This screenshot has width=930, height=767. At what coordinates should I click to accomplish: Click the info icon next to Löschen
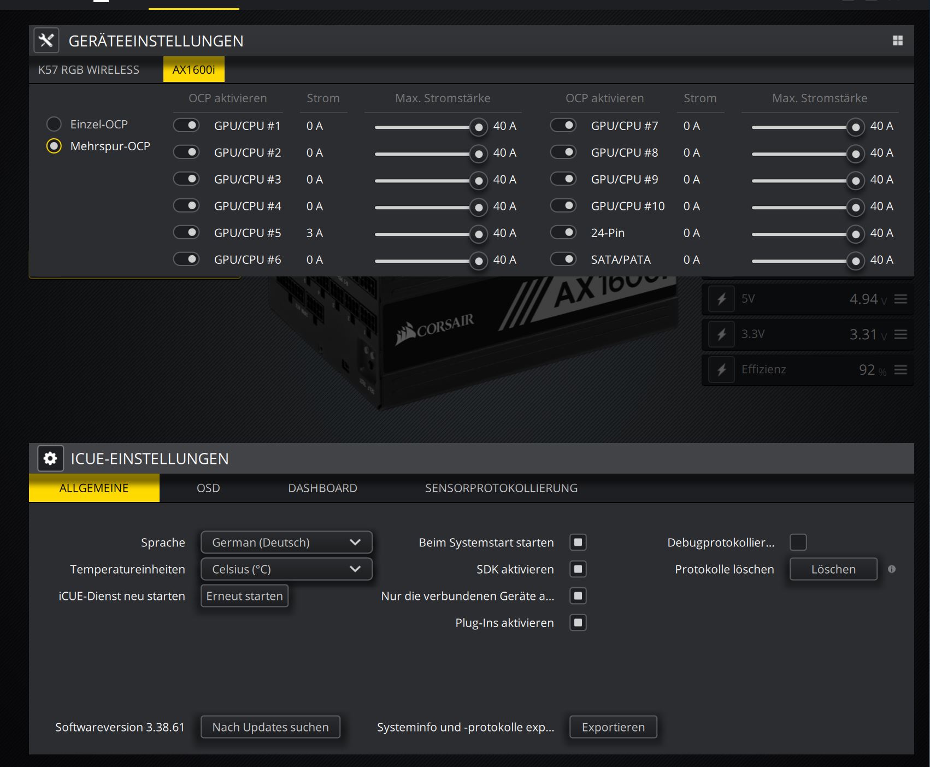892,569
